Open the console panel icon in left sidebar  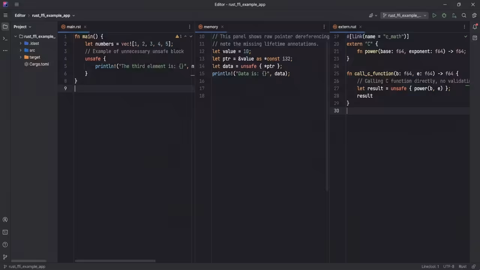point(5,232)
